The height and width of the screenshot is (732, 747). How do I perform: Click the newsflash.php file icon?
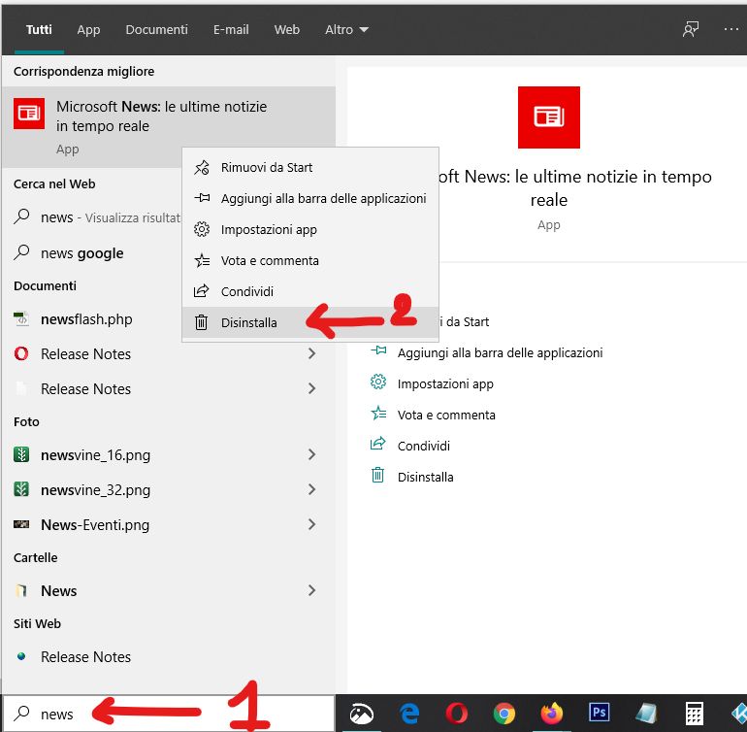[21, 318]
